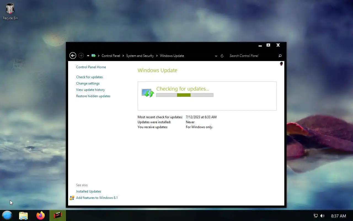The height and width of the screenshot is (221, 353).
Task: Open the help icon below search
Action: point(281,64)
